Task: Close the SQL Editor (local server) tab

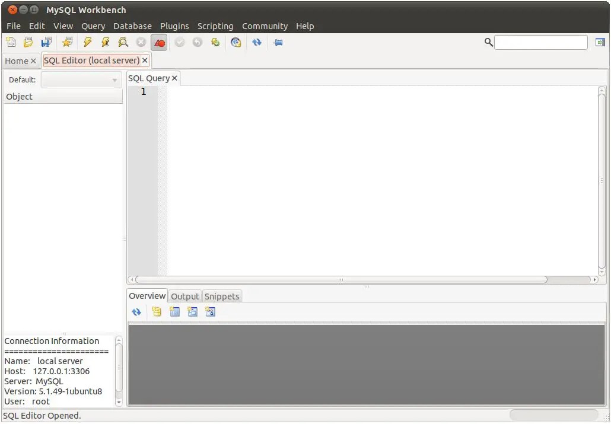Action: click(145, 60)
